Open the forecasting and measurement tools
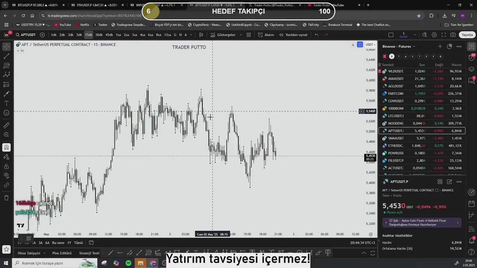477x268 pixels. [x=6, y=84]
